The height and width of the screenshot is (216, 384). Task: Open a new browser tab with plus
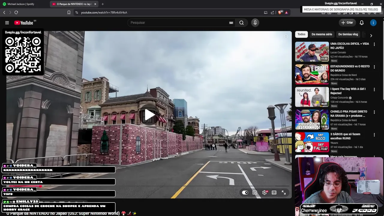pos(103,4)
